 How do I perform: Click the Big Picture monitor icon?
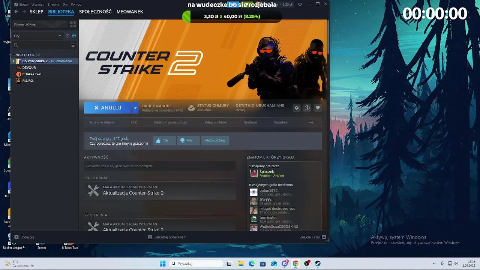tap(300, 4)
